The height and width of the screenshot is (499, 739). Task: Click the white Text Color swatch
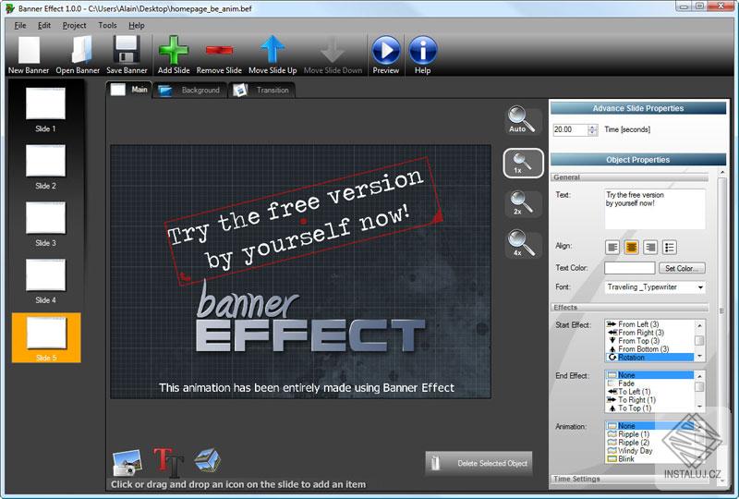(x=630, y=268)
